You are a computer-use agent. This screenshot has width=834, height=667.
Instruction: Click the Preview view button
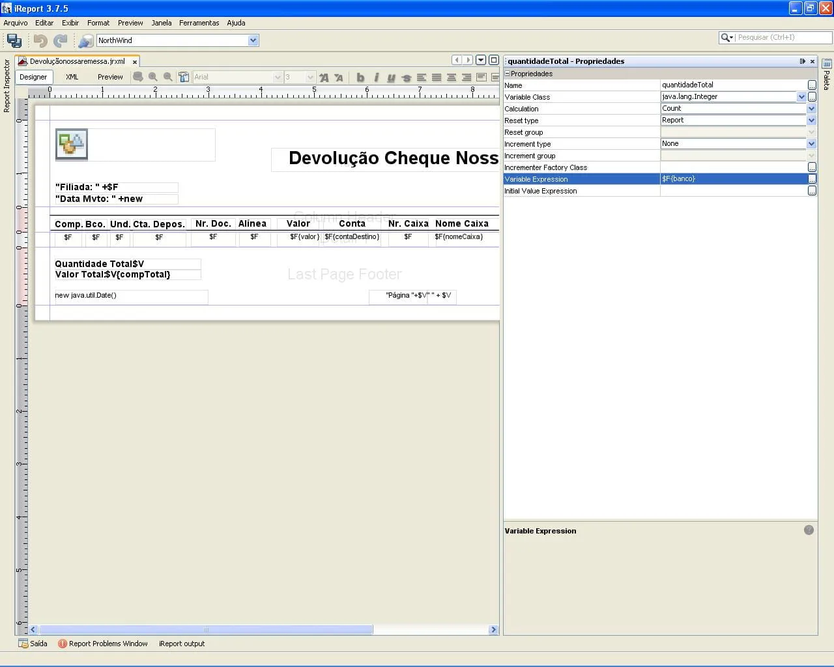[x=110, y=77]
